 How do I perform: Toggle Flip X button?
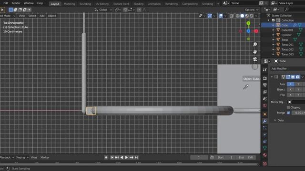[290, 95]
